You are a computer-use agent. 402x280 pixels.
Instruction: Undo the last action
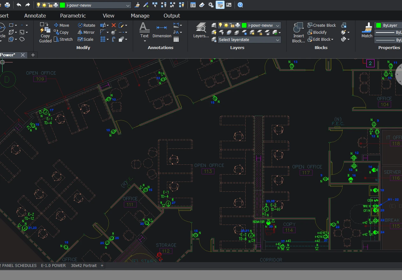pyautogui.click(x=19, y=5)
